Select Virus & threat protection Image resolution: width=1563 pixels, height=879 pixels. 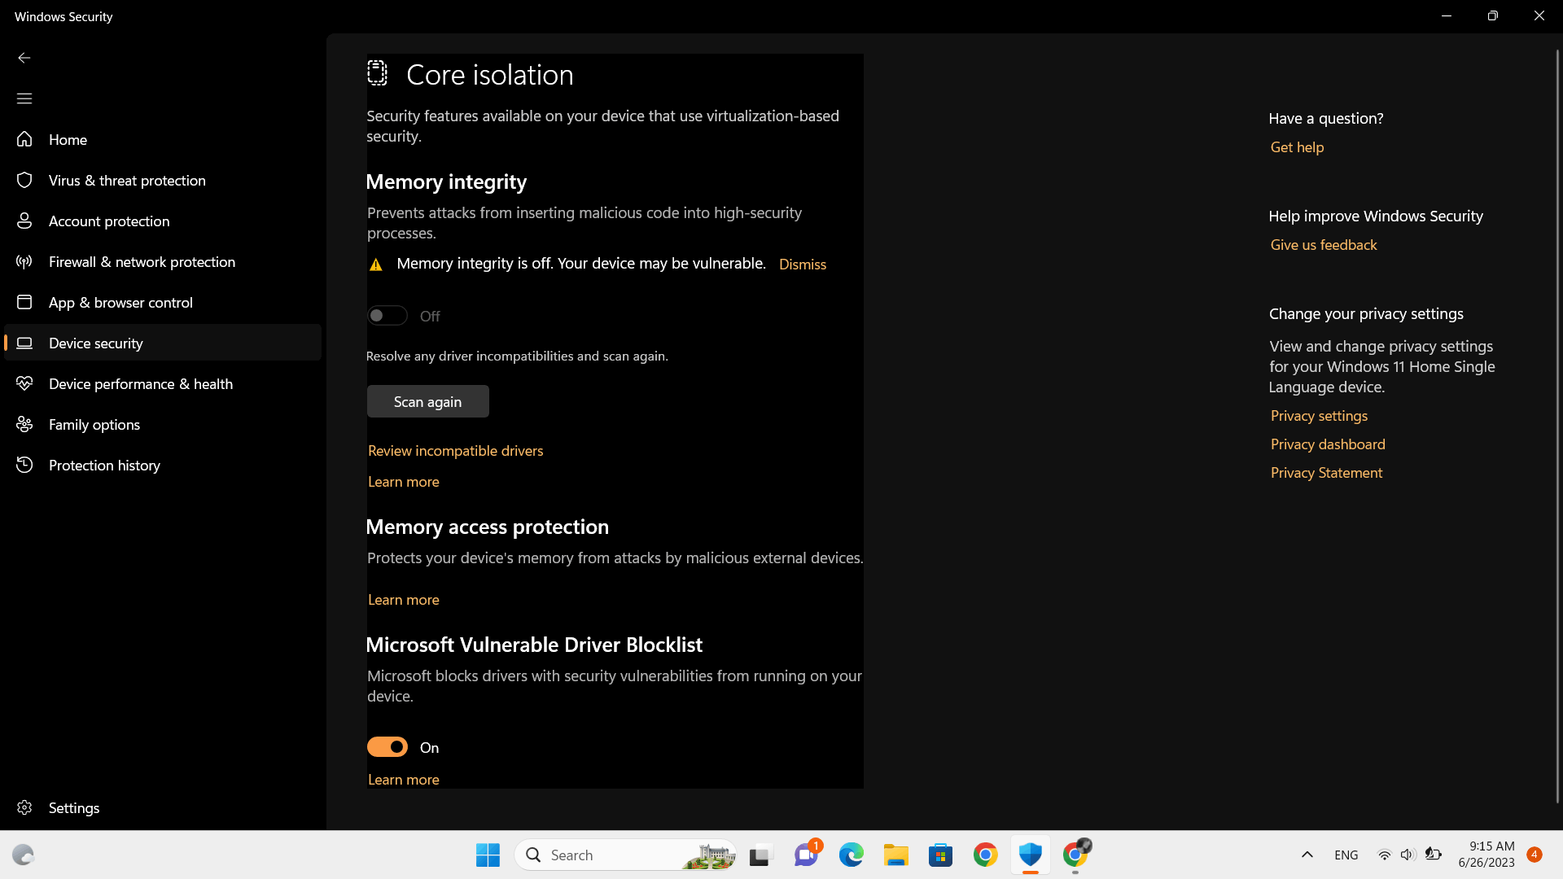pyautogui.click(x=163, y=180)
